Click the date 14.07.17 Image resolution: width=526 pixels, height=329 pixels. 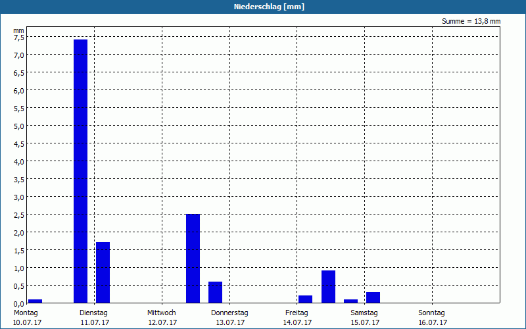[x=298, y=323]
